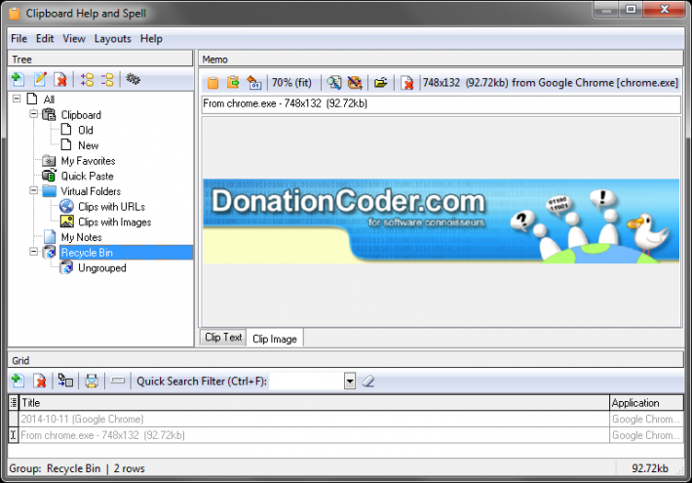Edit the selected group with the pencil icon
The width and height of the screenshot is (692, 483).
pyautogui.click(x=40, y=80)
